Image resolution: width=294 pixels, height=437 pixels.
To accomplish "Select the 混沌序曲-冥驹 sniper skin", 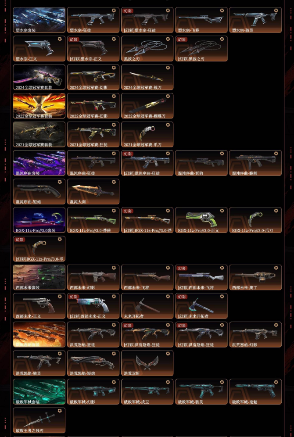I will click(201, 163).
